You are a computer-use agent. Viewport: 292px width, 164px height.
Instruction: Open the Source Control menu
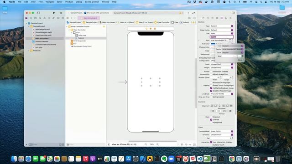[92, 2]
